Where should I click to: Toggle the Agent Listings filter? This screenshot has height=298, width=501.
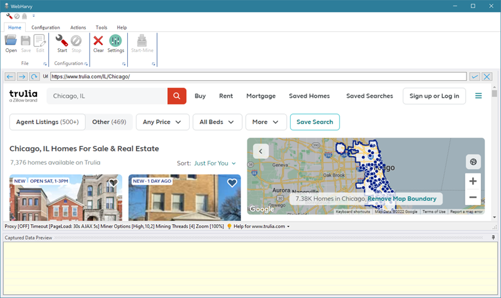[x=47, y=122]
